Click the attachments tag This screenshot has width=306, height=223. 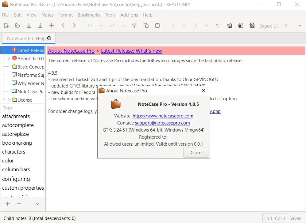click(16, 116)
